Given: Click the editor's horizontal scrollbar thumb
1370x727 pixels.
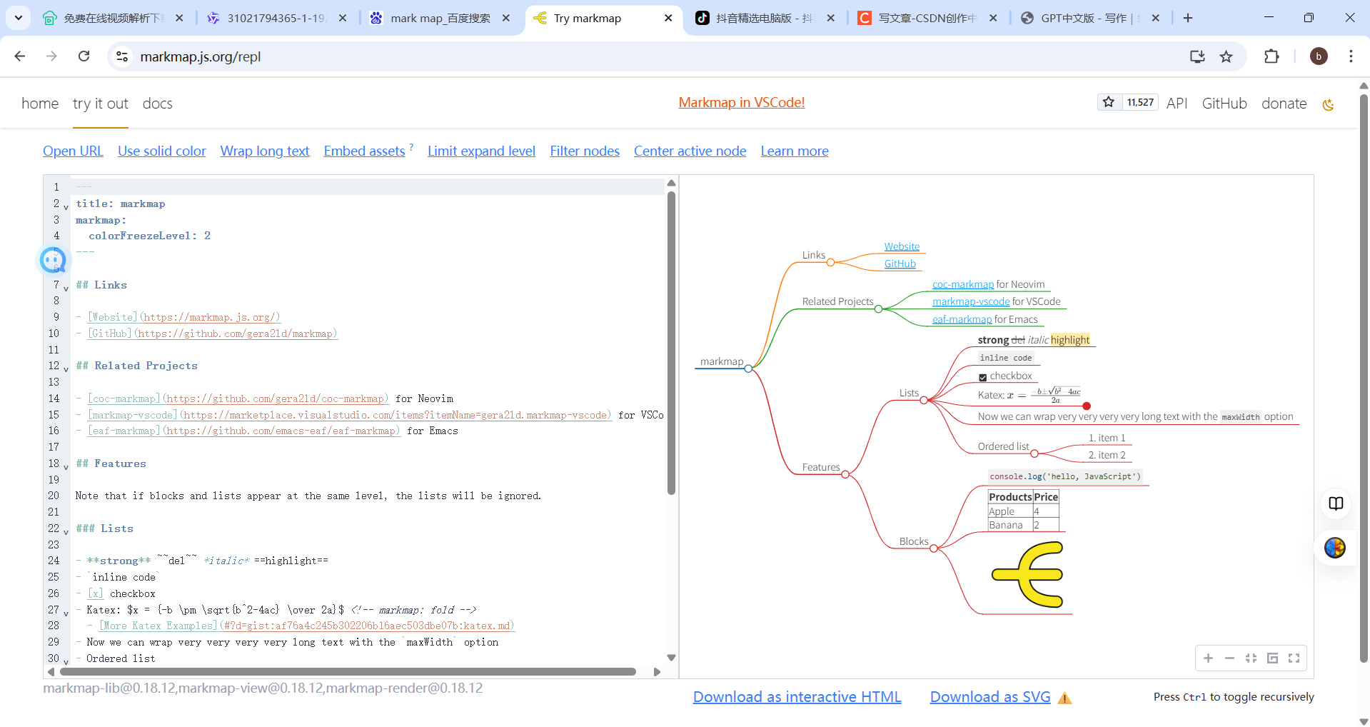Looking at the screenshot, I should [348, 671].
